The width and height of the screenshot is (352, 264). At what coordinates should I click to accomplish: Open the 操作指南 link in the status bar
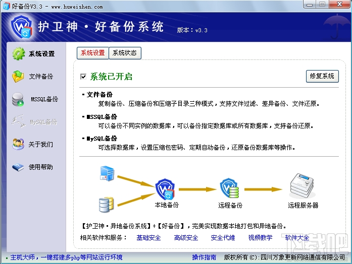(x=205, y=257)
